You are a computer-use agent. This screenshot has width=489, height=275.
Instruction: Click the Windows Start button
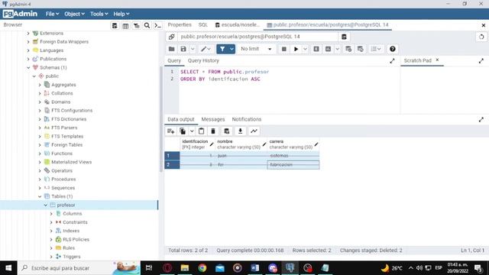pyautogui.click(x=8, y=268)
